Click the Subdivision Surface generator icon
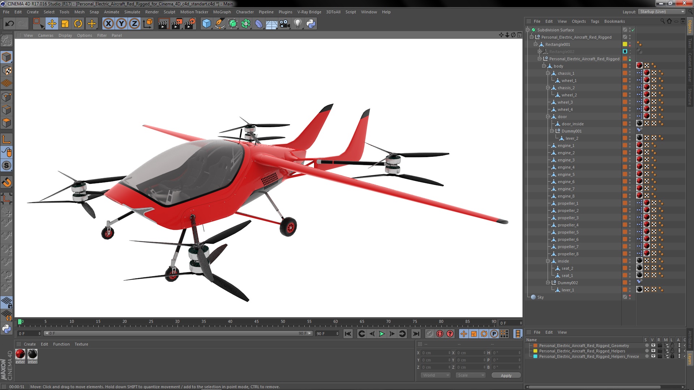This screenshot has height=390, width=694. tap(233, 24)
